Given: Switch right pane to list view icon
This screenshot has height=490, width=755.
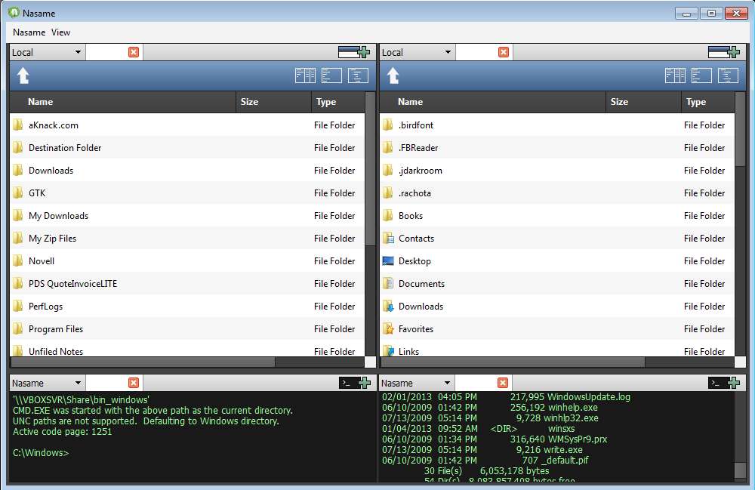Looking at the screenshot, I should point(701,76).
